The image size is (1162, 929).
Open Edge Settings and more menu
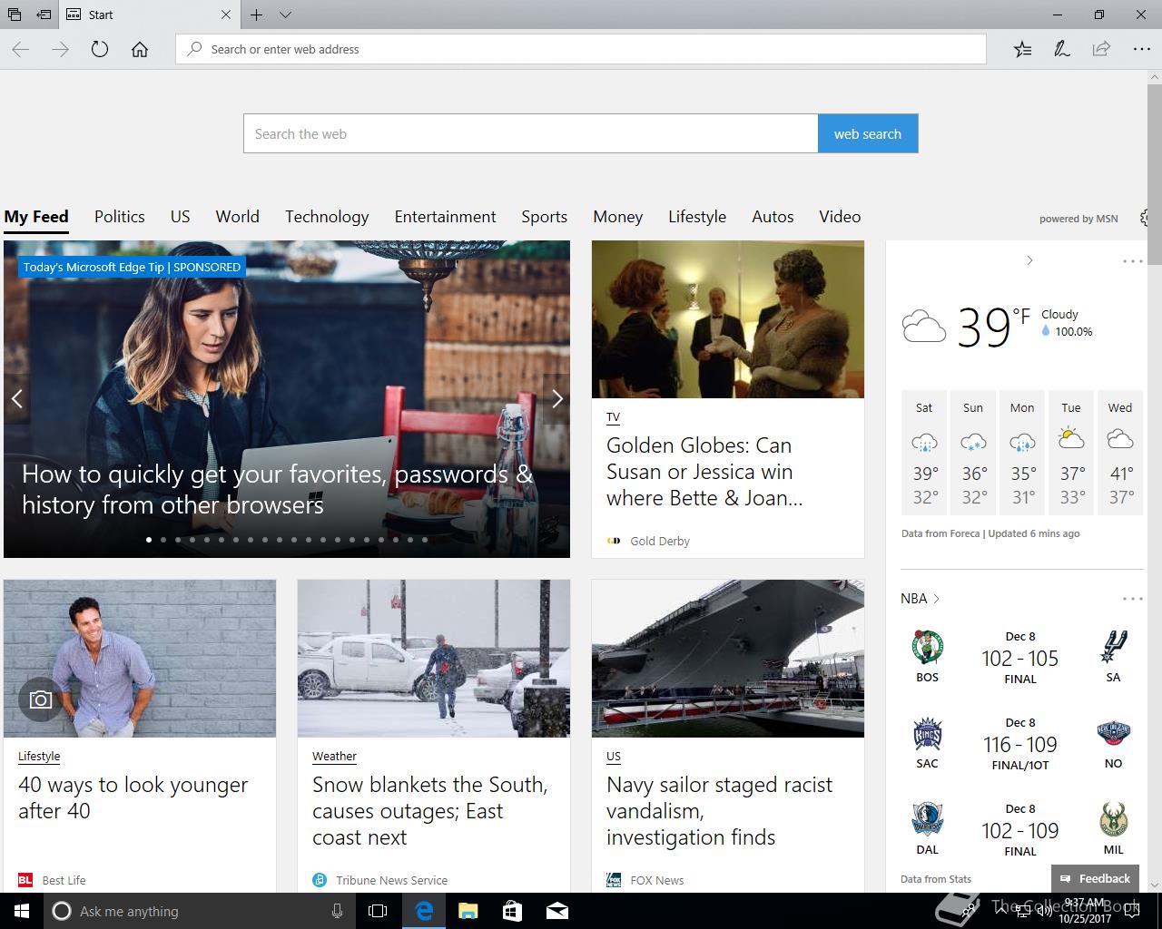point(1141,49)
